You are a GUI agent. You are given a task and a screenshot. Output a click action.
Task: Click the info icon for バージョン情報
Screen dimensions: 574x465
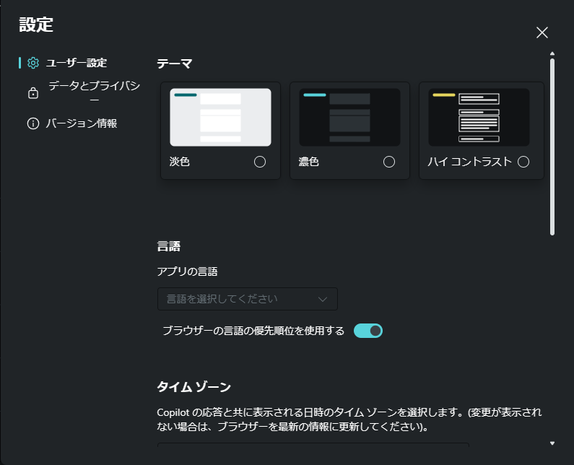click(33, 123)
